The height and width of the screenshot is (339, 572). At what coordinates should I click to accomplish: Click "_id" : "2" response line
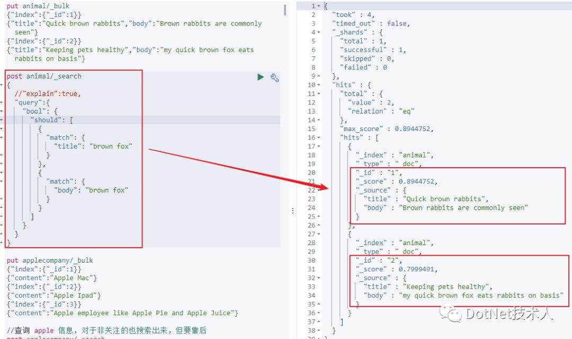(379, 260)
